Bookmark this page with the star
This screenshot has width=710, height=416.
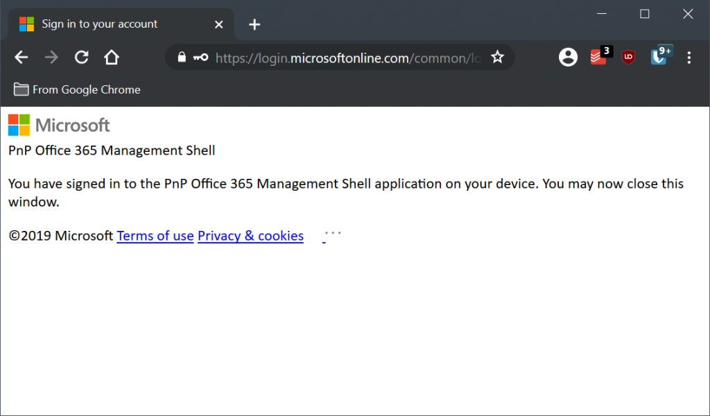point(497,57)
